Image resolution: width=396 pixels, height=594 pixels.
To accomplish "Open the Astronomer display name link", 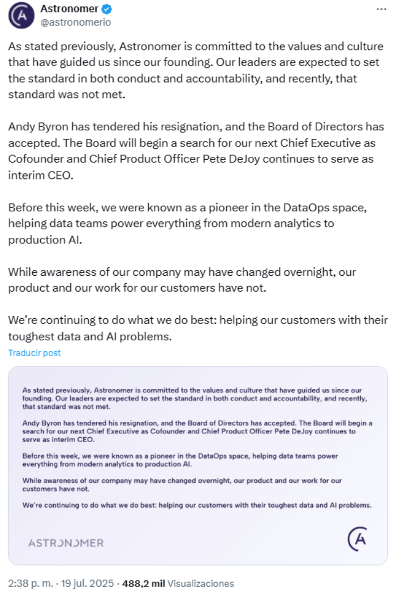I will pos(68,10).
